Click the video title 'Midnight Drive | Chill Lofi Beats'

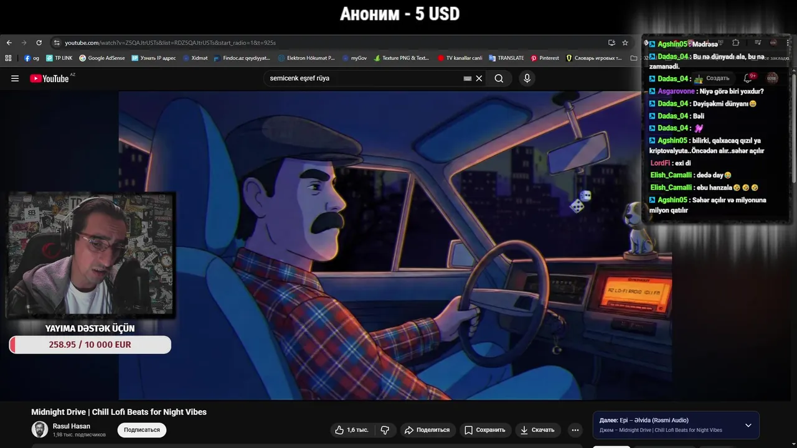119,412
